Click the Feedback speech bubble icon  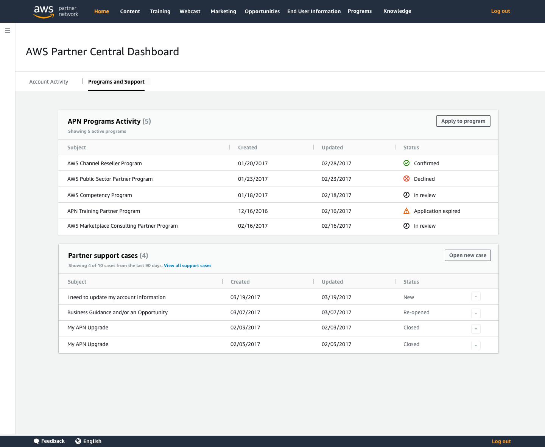[x=36, y=441]
